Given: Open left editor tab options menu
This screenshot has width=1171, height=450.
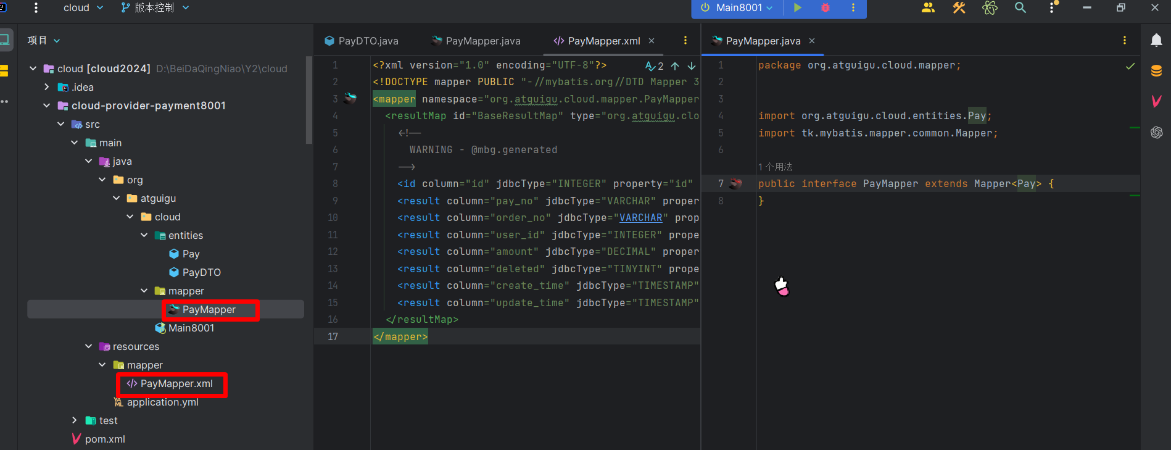Looking at the screenshot, I should [x=685, y=40].
